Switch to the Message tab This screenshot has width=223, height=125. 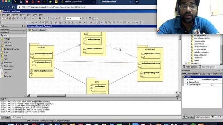pos(17,117)
